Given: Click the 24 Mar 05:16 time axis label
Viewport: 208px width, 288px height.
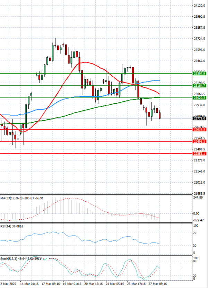Looking at the screenshot, I should coord(115,284).
